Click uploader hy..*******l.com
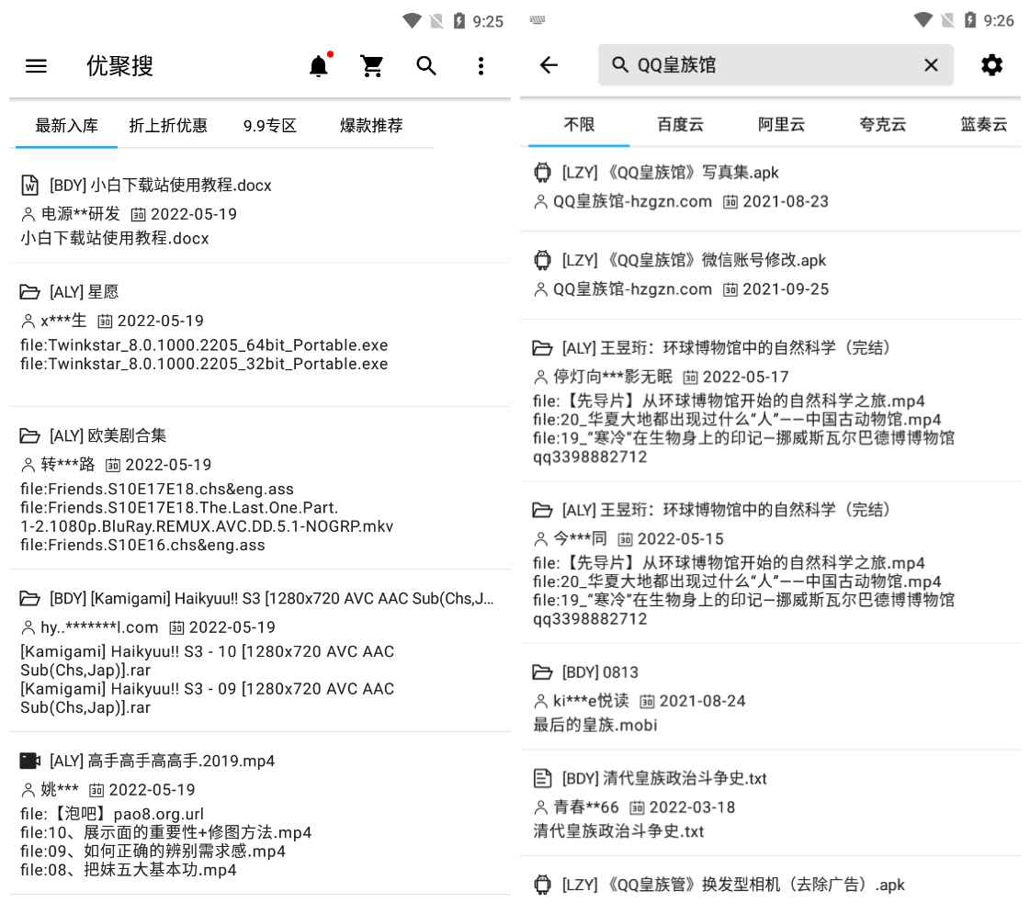Screen dimensions: 1030x914 (x=99, y=627)
